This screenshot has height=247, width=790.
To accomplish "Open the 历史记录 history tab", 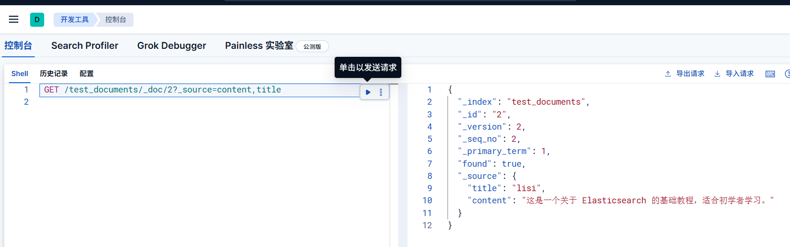I will click(54, 74).
